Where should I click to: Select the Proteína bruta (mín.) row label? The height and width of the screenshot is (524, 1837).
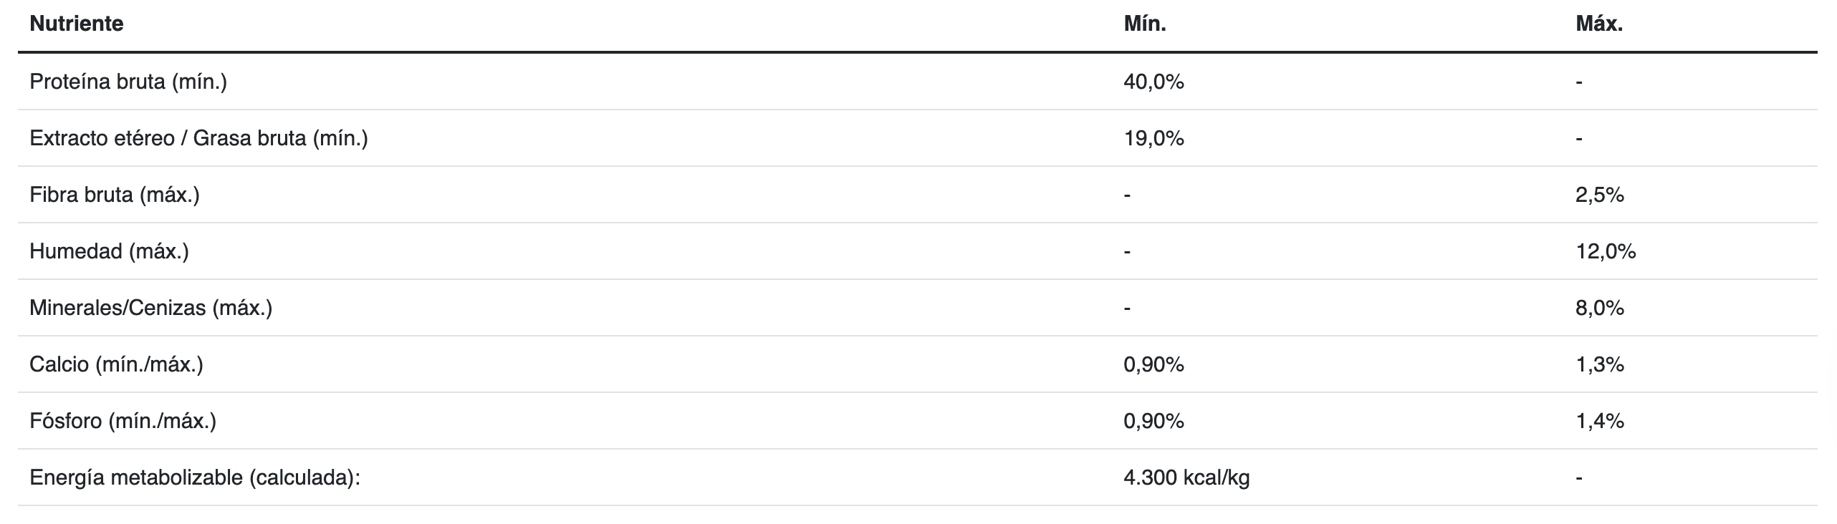pyautogui.click(x=128, y=82)
